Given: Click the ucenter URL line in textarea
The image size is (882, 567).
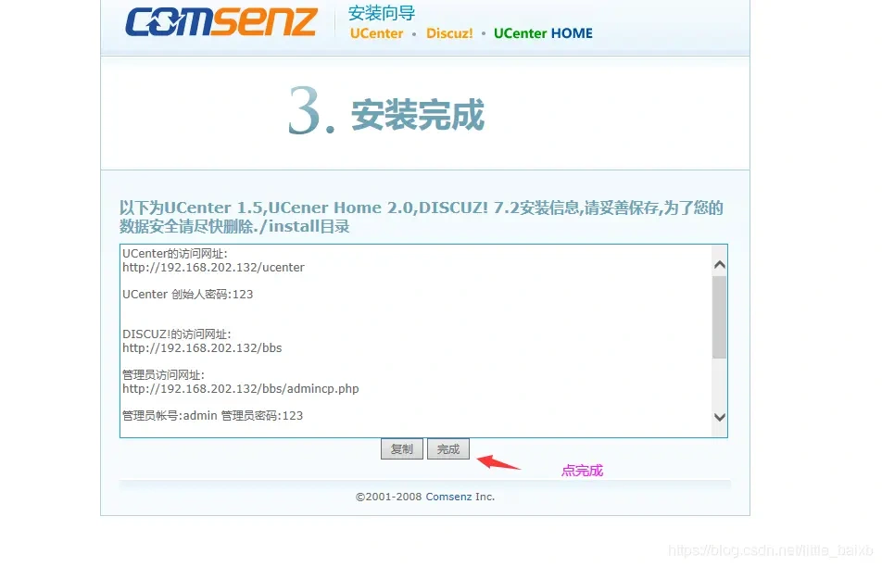Looking at the screenshot, I should (213, 268).
